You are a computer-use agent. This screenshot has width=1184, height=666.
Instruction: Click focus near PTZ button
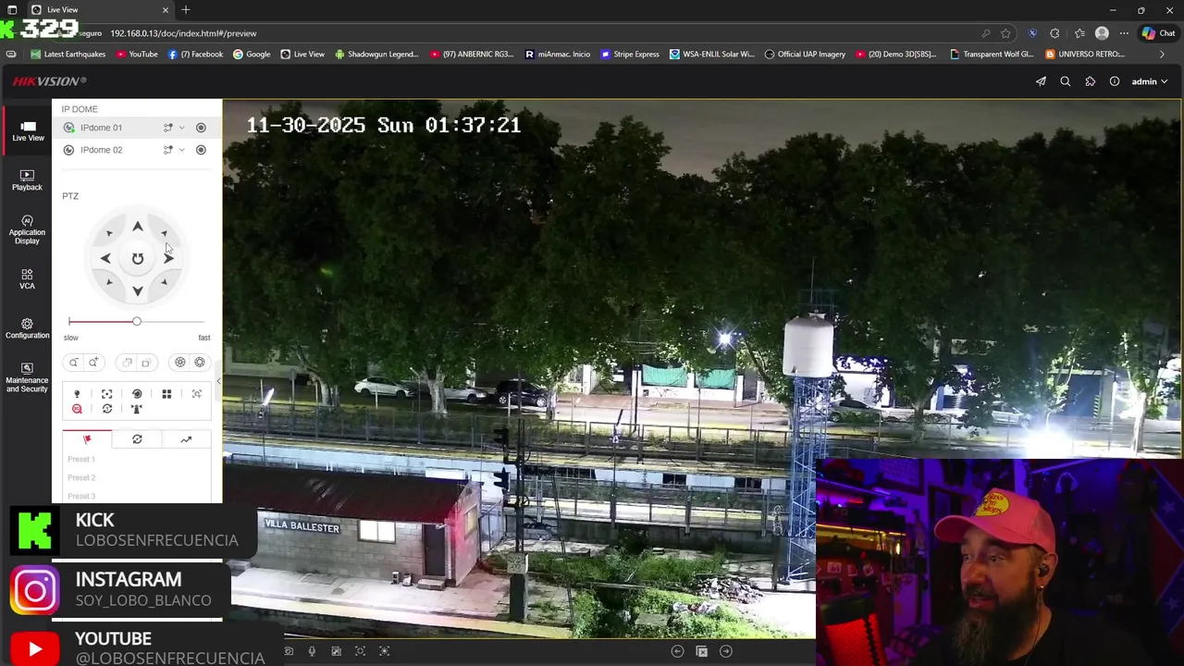(x=127, y=363)
